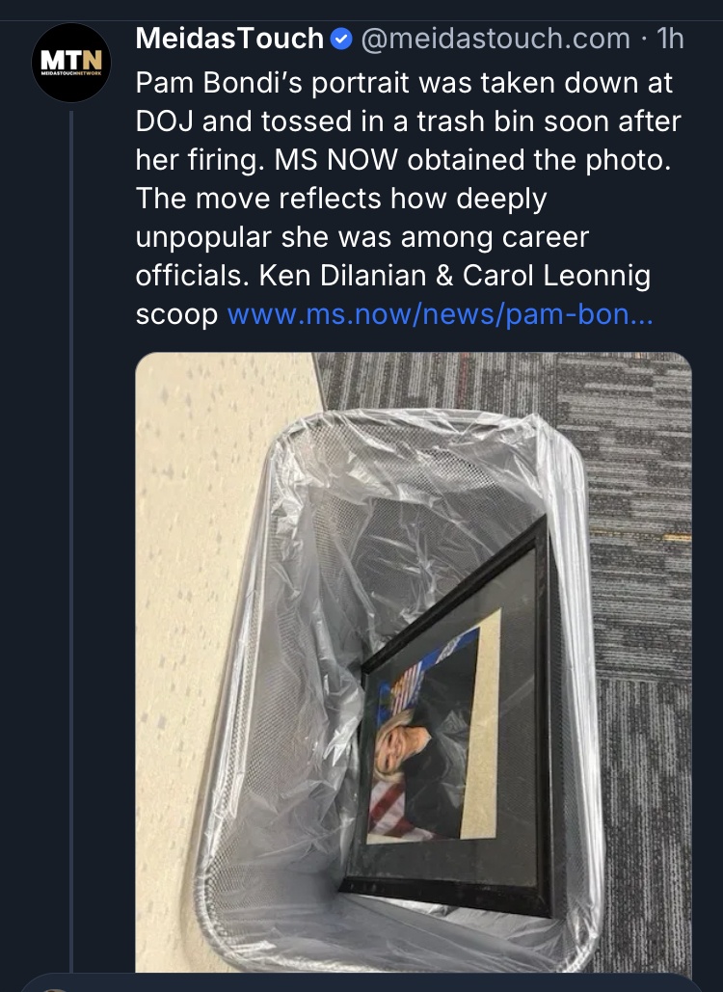Follow the www.ms.now/news/pam-bon... link

click(440, 315)
